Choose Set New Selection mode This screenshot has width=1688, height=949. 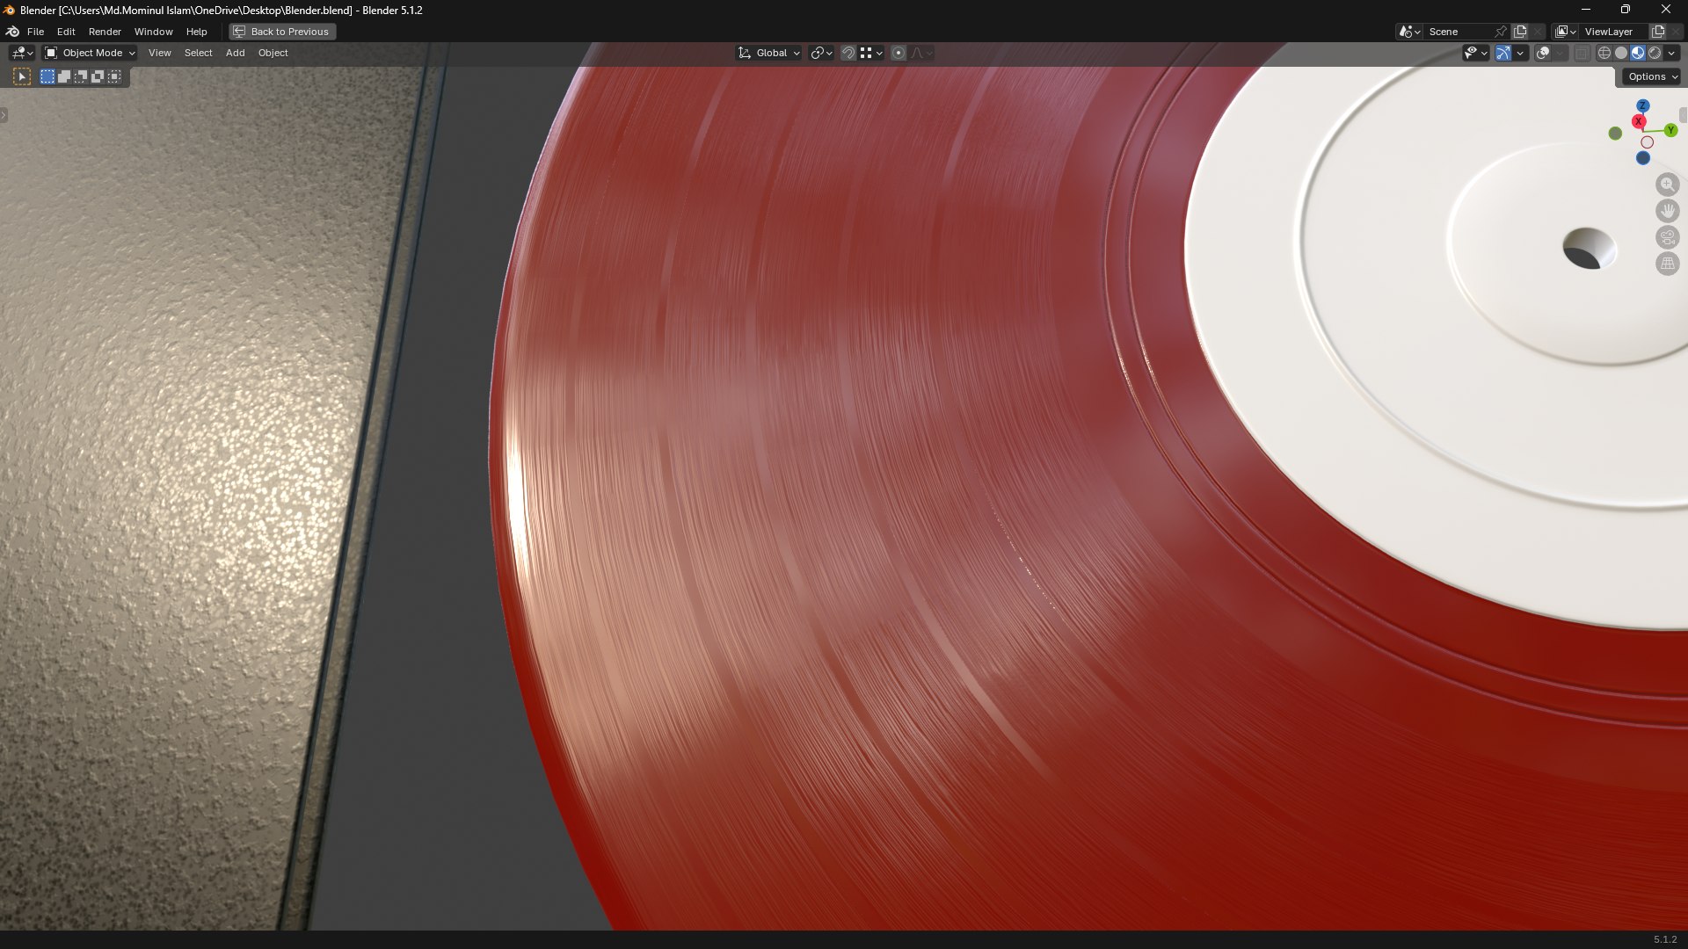[47, 76]
